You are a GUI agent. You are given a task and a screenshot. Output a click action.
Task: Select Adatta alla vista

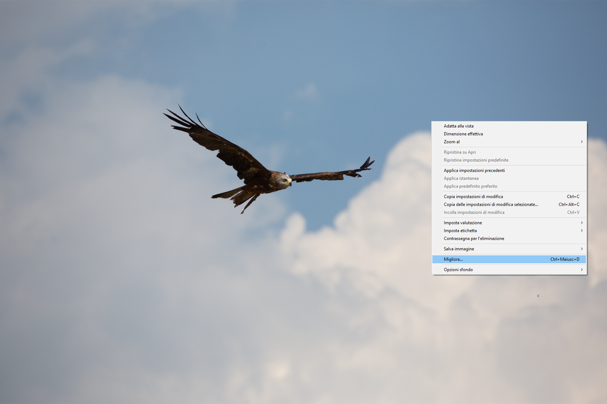coord(458,126)
